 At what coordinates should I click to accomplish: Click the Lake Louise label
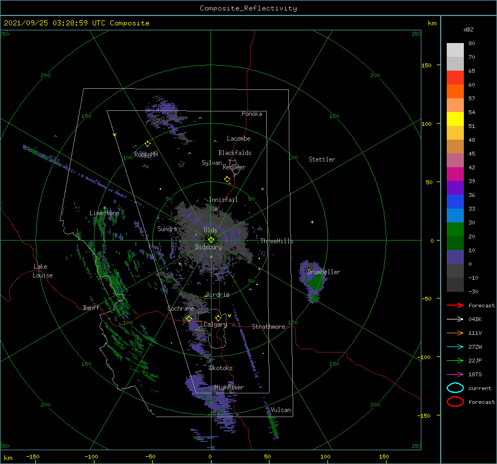click(x=43, y=271)
